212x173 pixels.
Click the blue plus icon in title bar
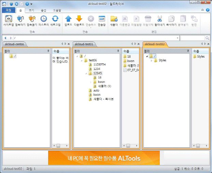click(27, 4)
